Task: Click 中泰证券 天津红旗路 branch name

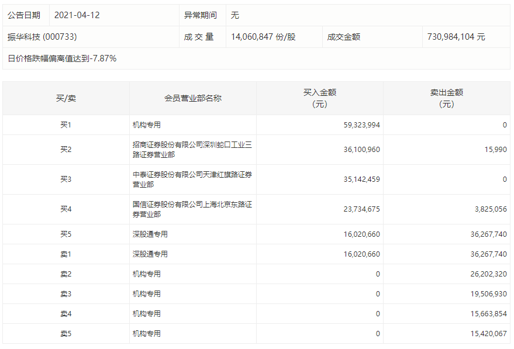Action: pyautogui.click(x=192, y=179)
